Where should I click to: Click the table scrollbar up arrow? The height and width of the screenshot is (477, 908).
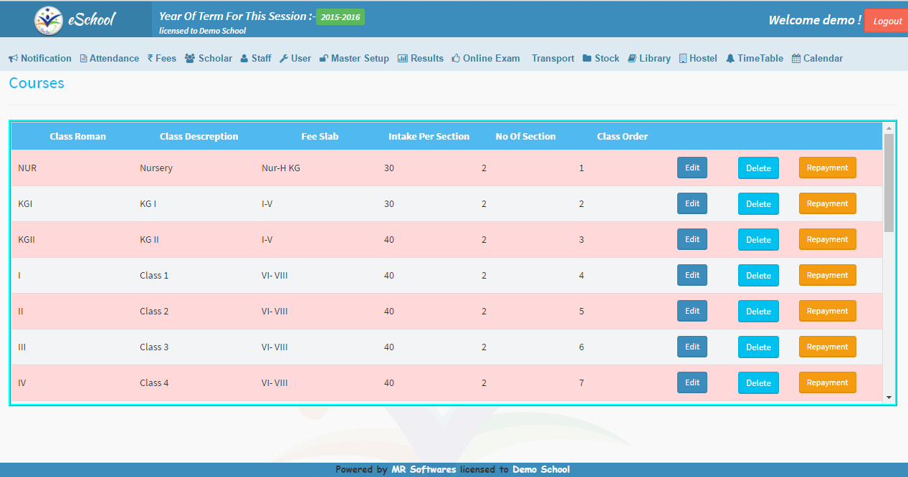click(889, 128)
